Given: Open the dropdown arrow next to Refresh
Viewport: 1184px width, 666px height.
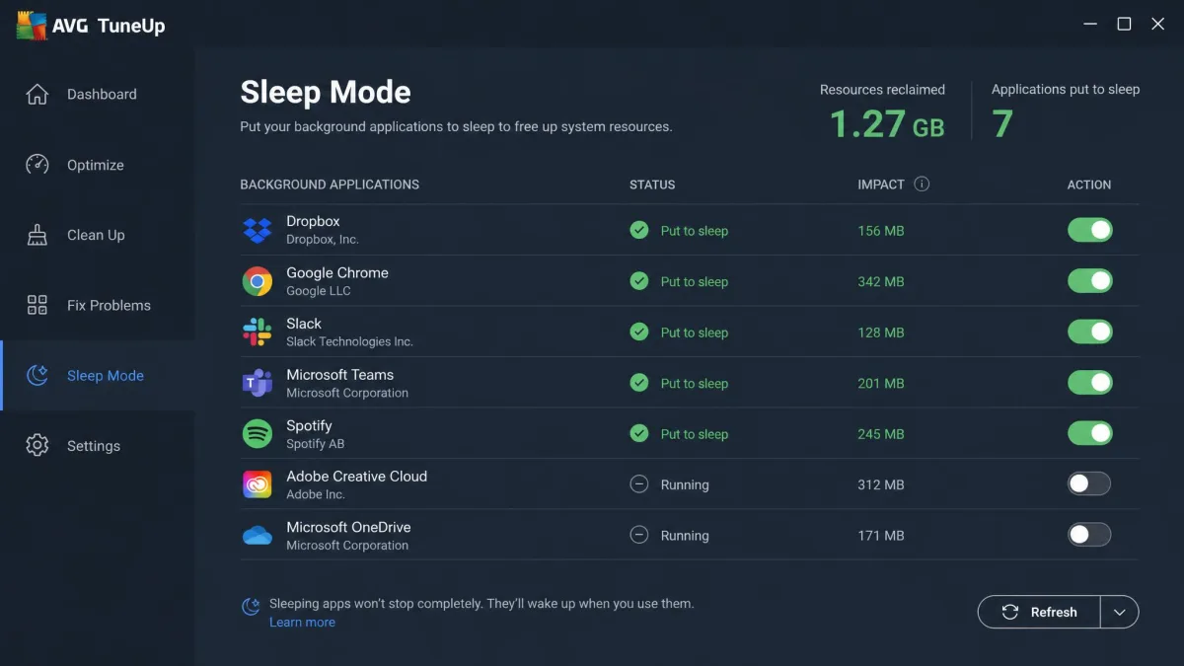Looking at the screenshot, I should 1120,612.
